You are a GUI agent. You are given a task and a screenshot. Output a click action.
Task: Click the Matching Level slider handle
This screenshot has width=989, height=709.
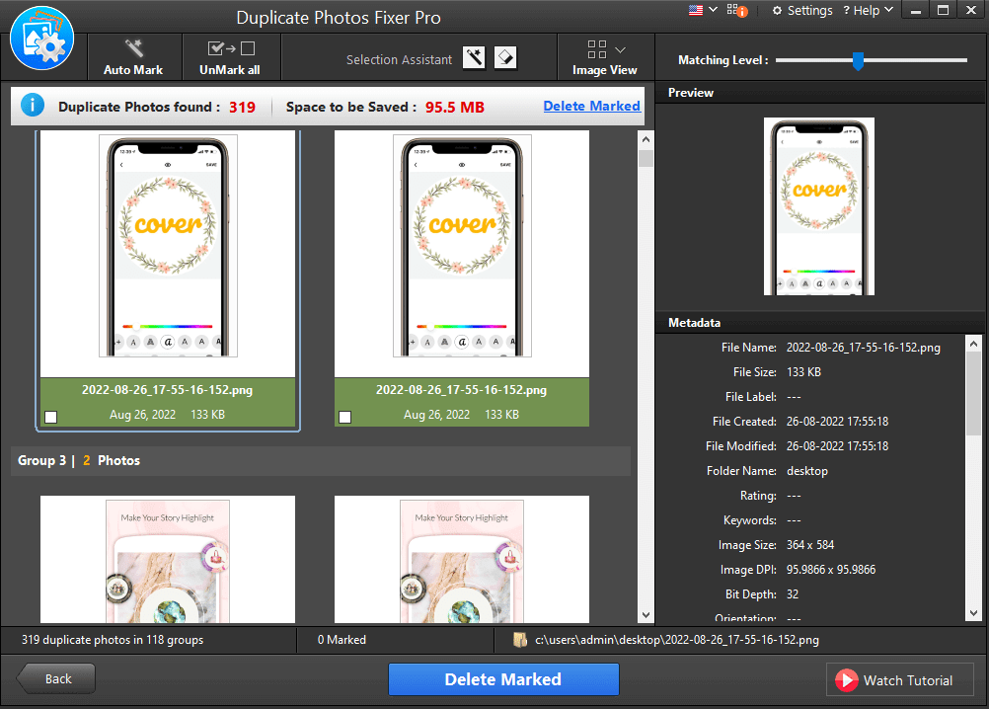858,61
